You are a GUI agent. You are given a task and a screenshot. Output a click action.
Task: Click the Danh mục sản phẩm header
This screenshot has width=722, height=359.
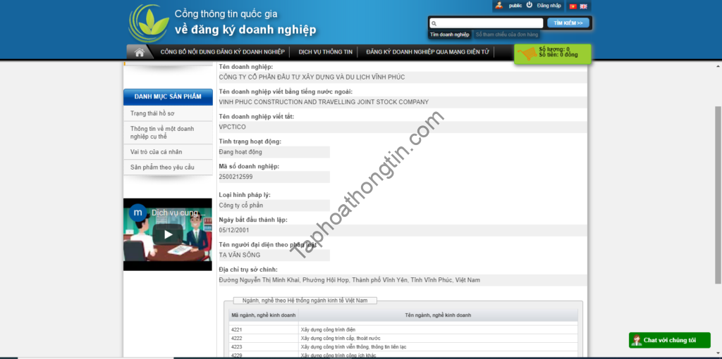(x=168, y=96)
